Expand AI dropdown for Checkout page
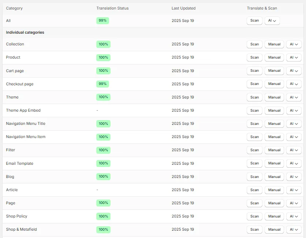The height and width of the screenshot is (238, 306). (294, 84)
